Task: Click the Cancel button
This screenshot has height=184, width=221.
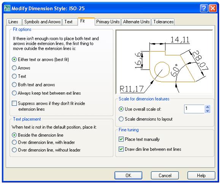Action: 165,176
